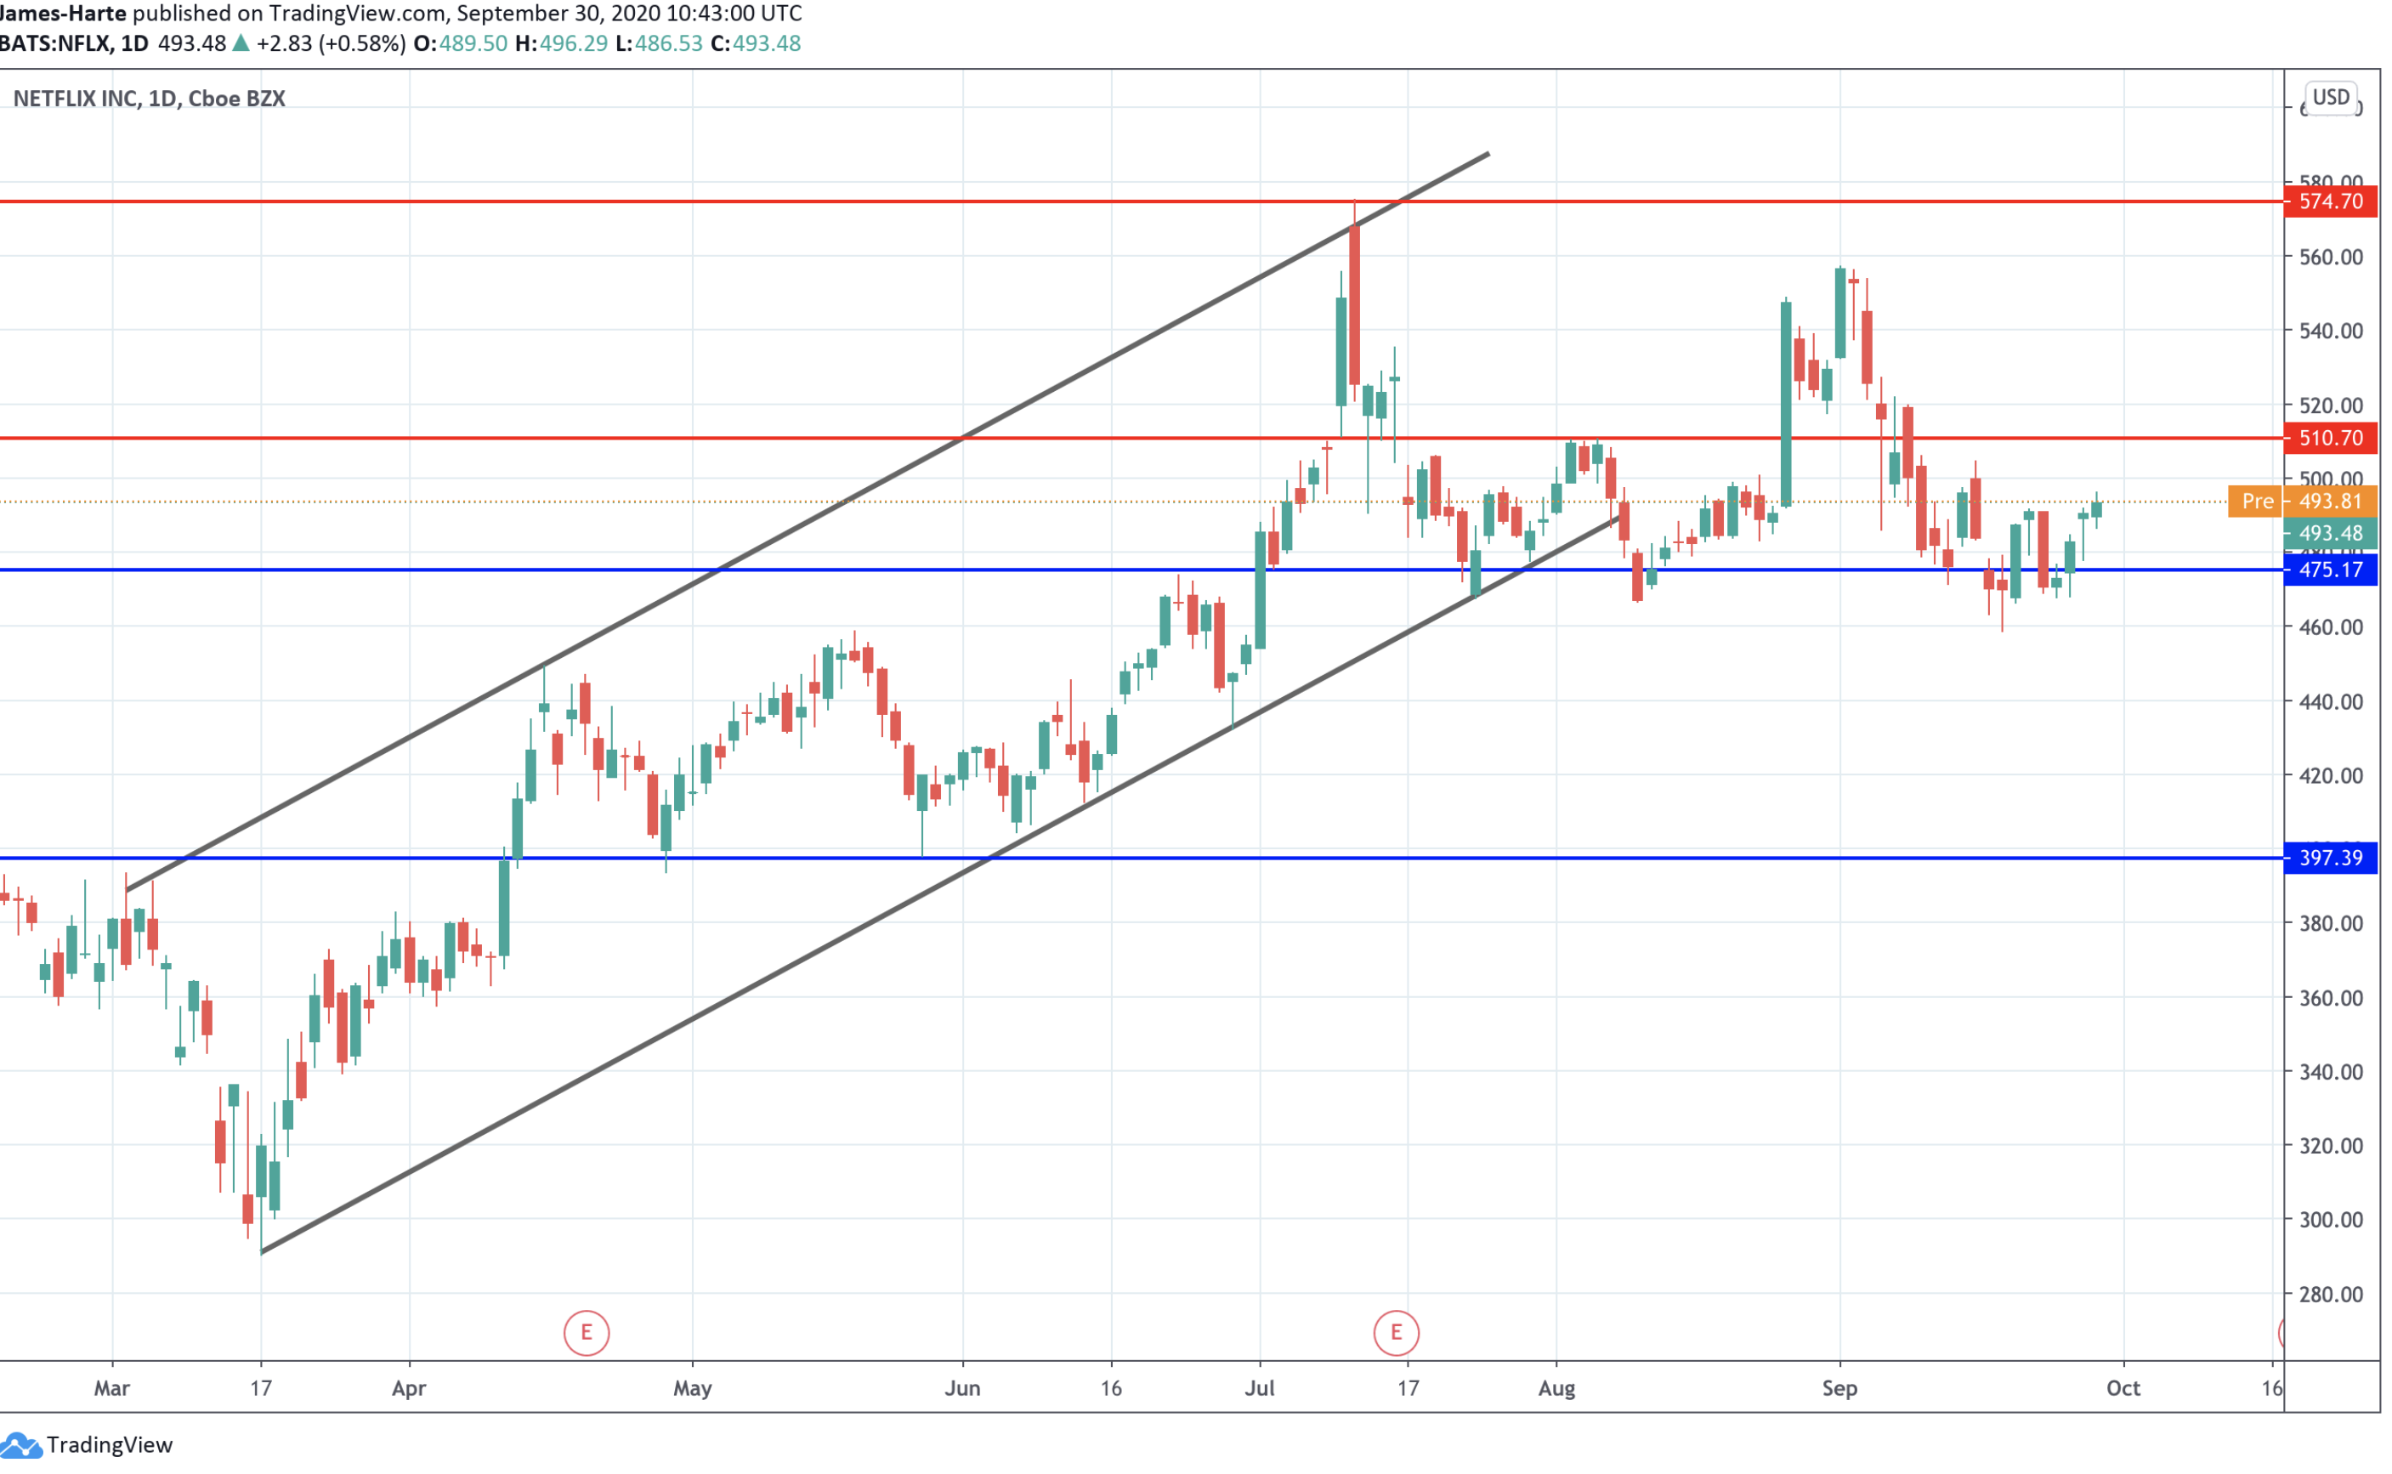Click the TradingView cloud logo icon

tap(20, 1447)
